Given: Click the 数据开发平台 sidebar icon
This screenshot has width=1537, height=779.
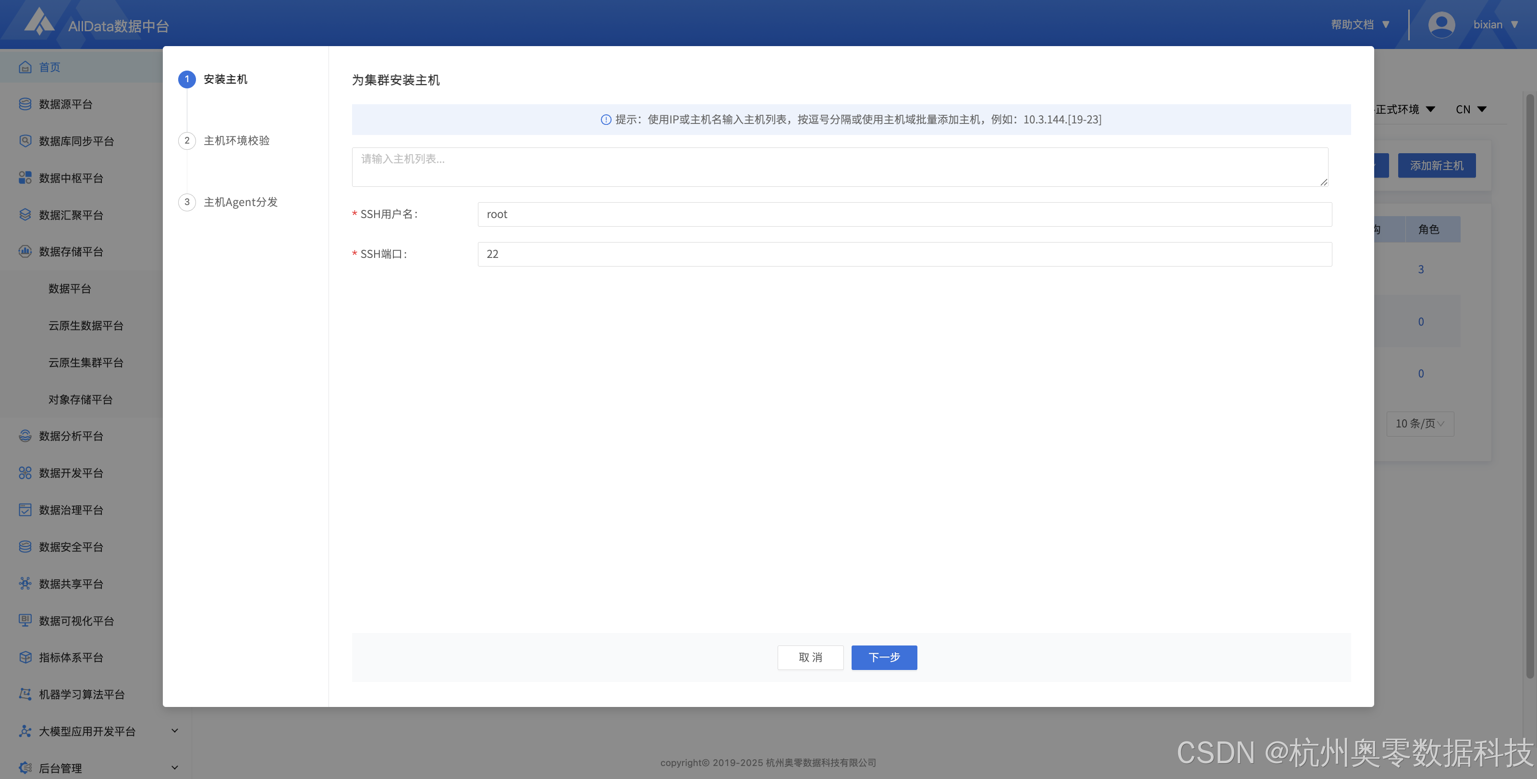Looking at the screenshot, I should [24, 473].
